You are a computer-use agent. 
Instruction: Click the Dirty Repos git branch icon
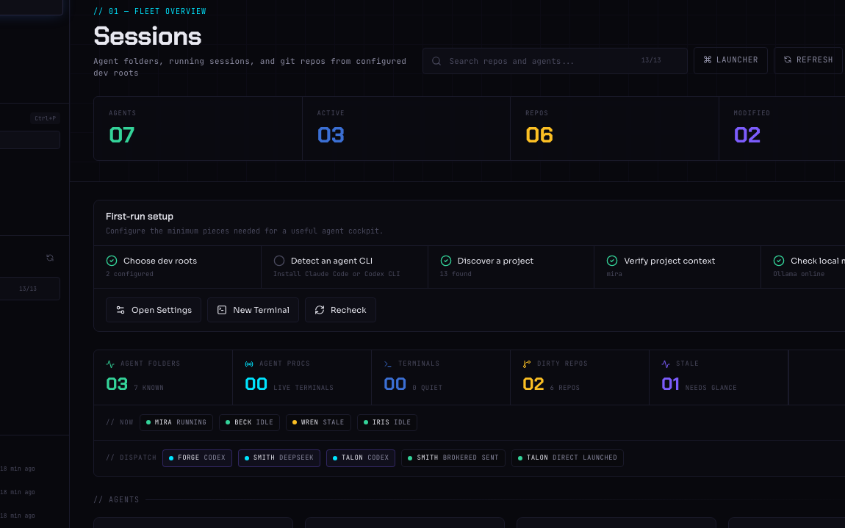527,364
